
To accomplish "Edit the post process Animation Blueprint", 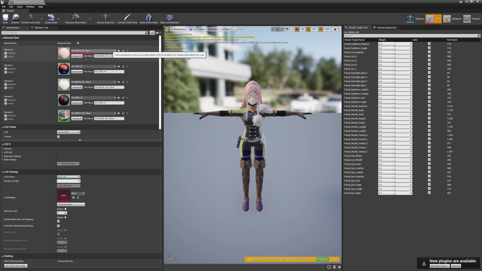I will tap(334, 259).
